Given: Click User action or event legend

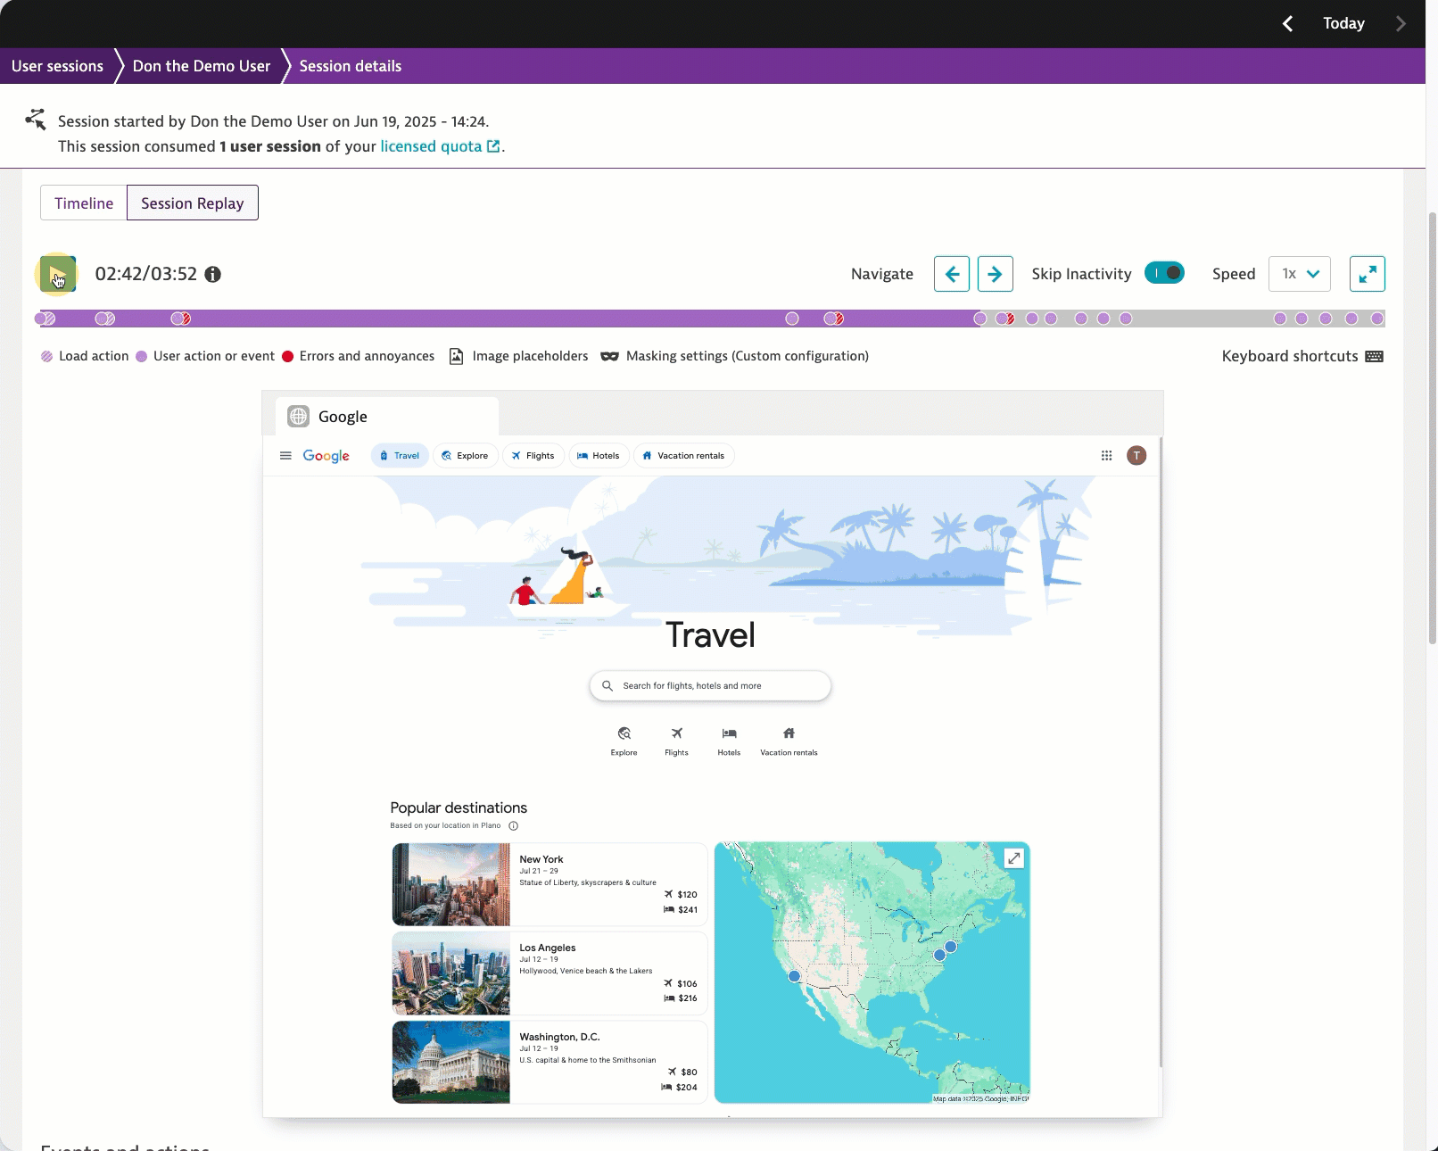Looking at the screenshot, I should coord(205,356).
